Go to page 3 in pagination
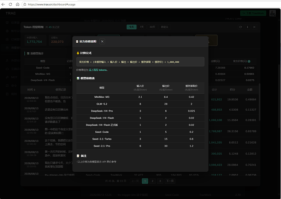The image size is (281, 199). [160, 181]
